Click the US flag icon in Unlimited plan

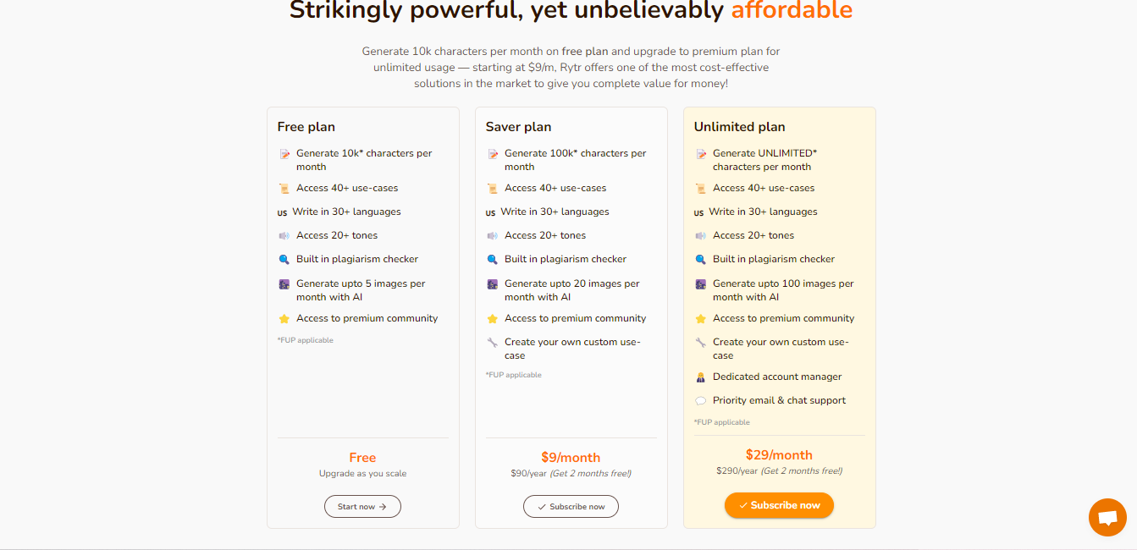click(x=698, y=213)
